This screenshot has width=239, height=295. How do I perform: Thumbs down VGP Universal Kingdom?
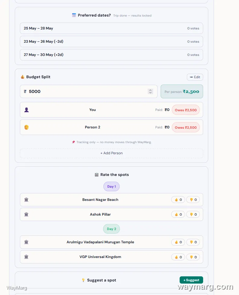pos(193,257)
